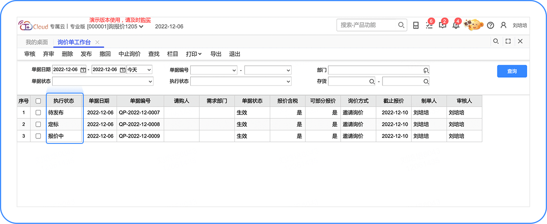
Task: Check the box for row QP-2022-12-0009
Action: (38, 136)
